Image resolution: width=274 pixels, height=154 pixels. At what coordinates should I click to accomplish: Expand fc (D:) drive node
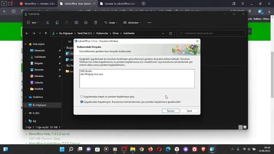tap(26, 113)
